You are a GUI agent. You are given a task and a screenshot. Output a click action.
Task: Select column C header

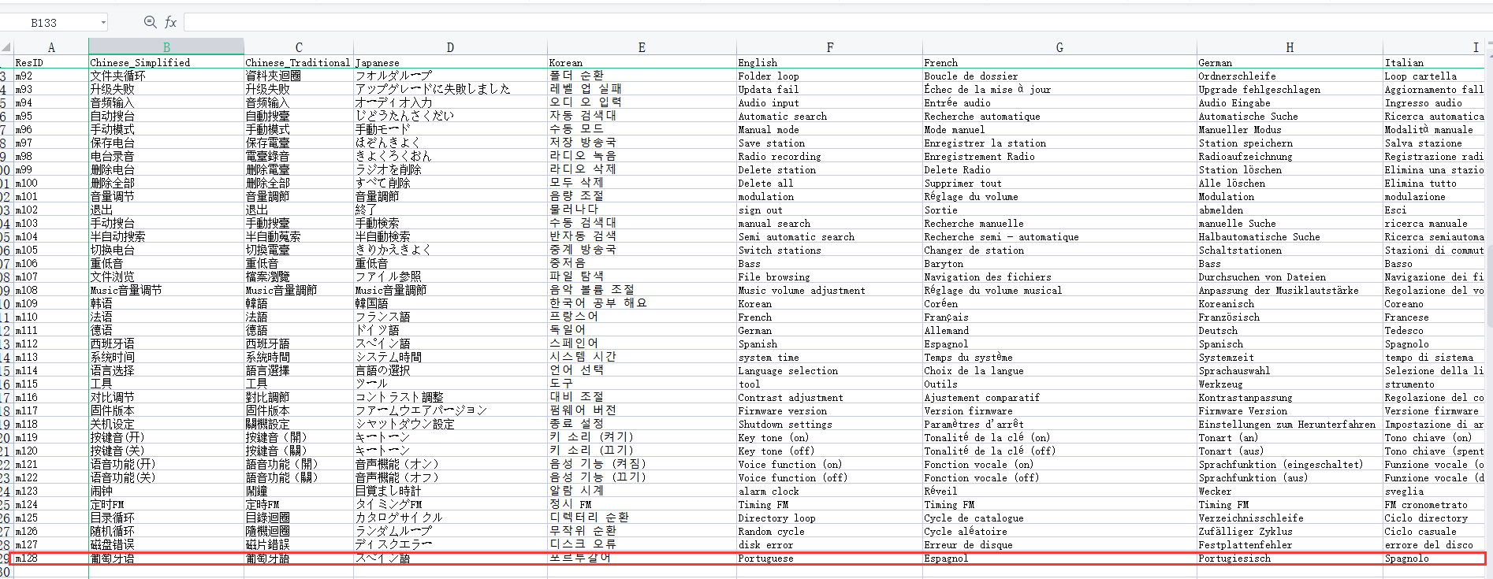[299, 47]
